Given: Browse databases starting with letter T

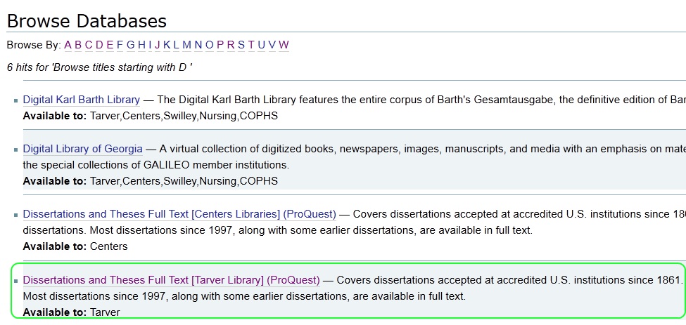Looking at the screenshot, I should [251, 44].
